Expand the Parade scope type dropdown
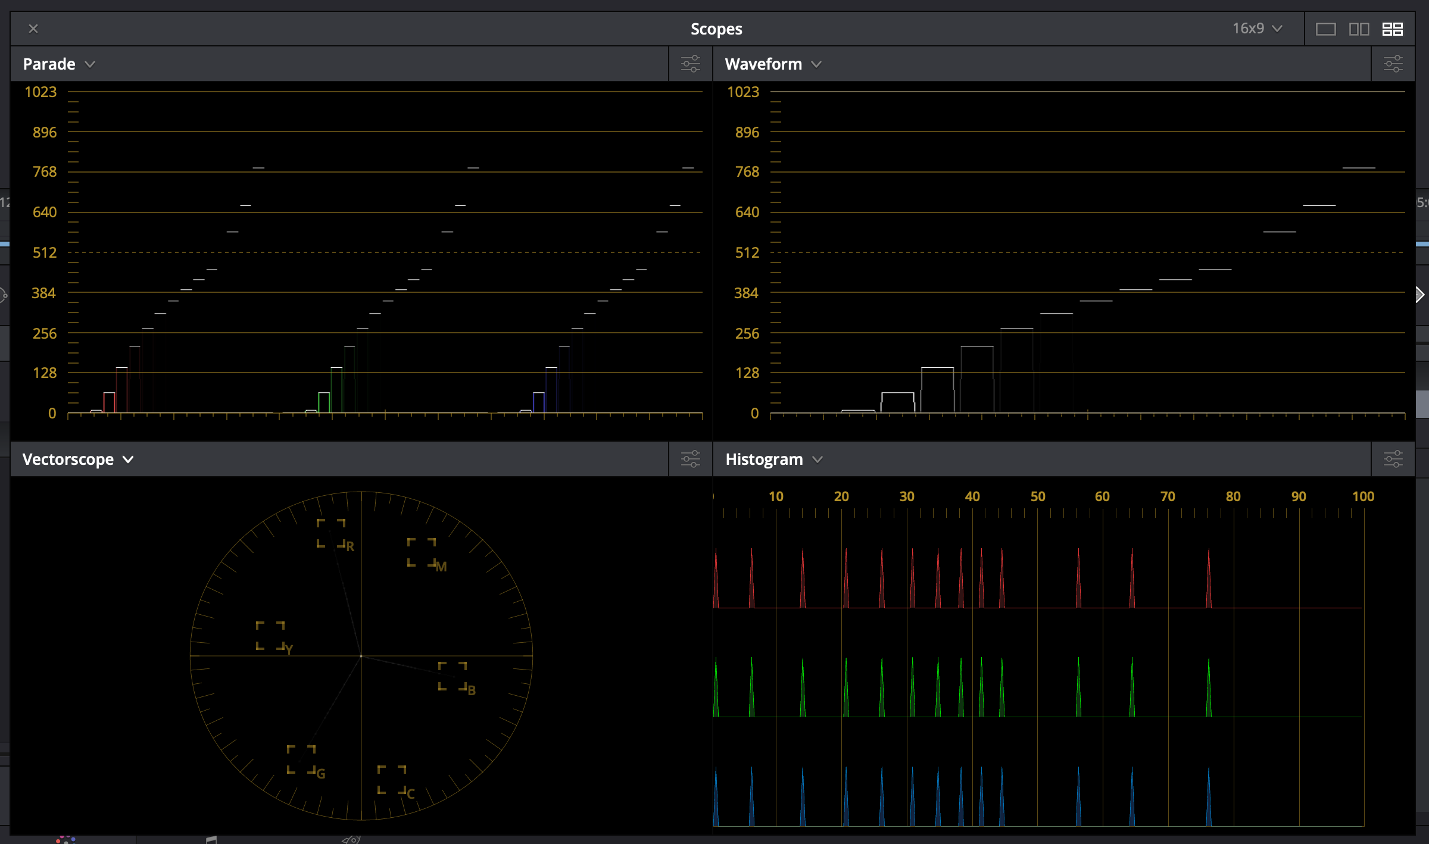Image resolution: width=1429 pixels, height=844 pixels. point(59,64)
